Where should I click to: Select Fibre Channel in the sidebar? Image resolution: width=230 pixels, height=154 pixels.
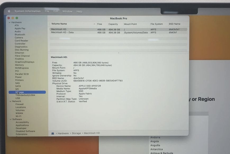[22, 56]
